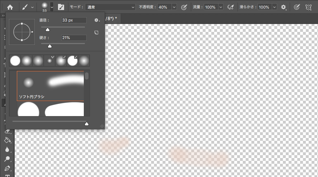Screen dimensions: 318x177
Task: Open the brush picker gear menu
Action: pos(97,20)
